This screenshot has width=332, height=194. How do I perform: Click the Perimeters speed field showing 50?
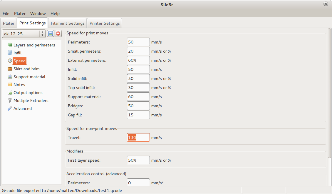coord(138,42)
